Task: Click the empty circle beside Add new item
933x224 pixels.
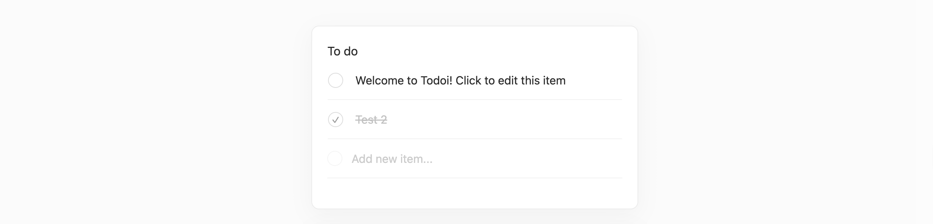Action: [x=335, y=159]
